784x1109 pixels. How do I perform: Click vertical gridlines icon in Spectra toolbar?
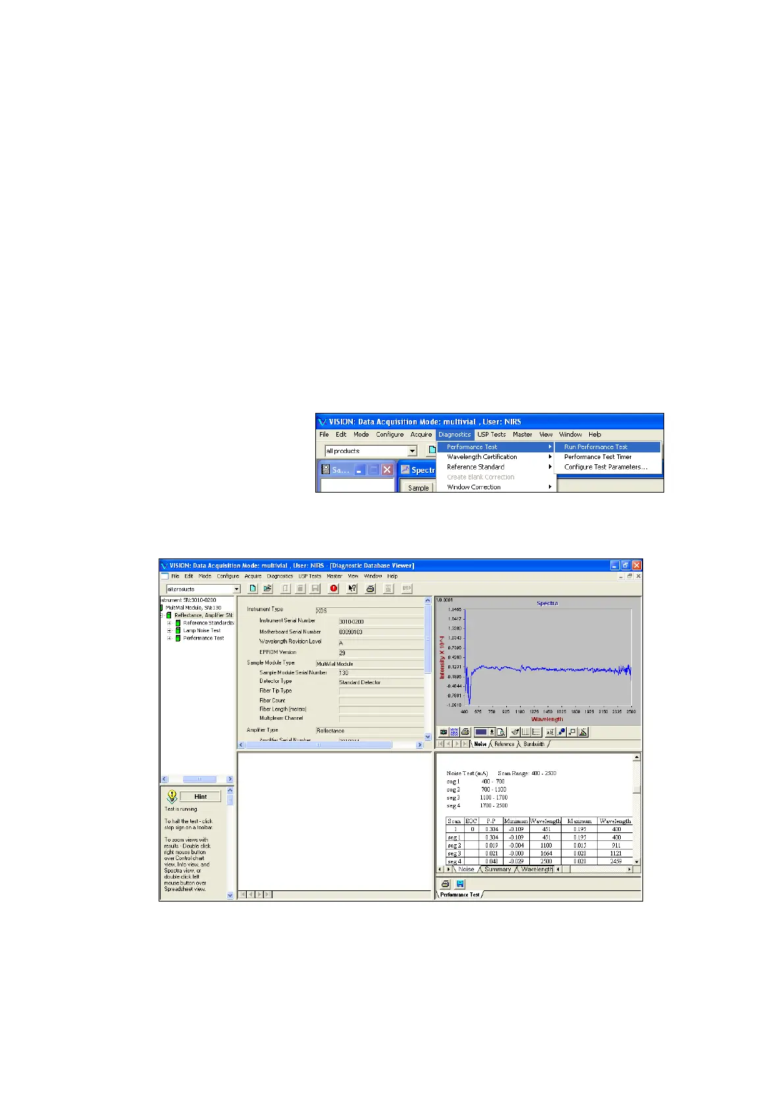526,732
